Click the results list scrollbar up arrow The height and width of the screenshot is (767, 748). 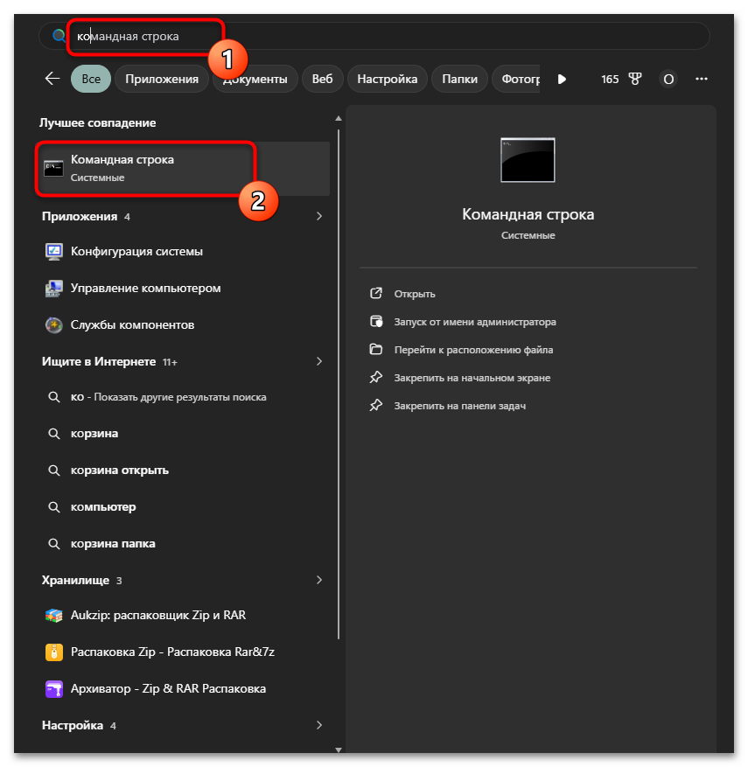[338, 118]
